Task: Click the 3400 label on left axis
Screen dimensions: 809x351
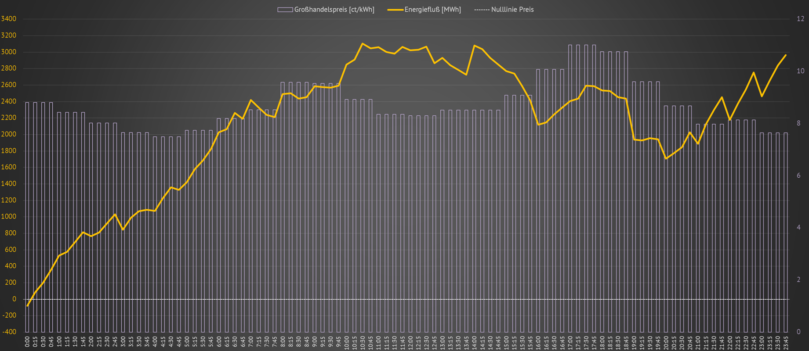Action: 9,19
